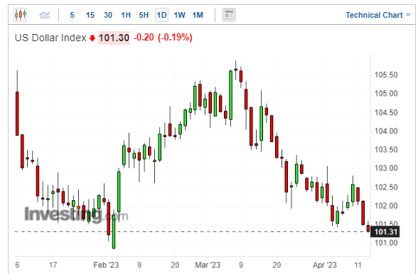Screen dimensions: 418x274
Task: Switch to the 1H timeframe
Action: [126, 15]
